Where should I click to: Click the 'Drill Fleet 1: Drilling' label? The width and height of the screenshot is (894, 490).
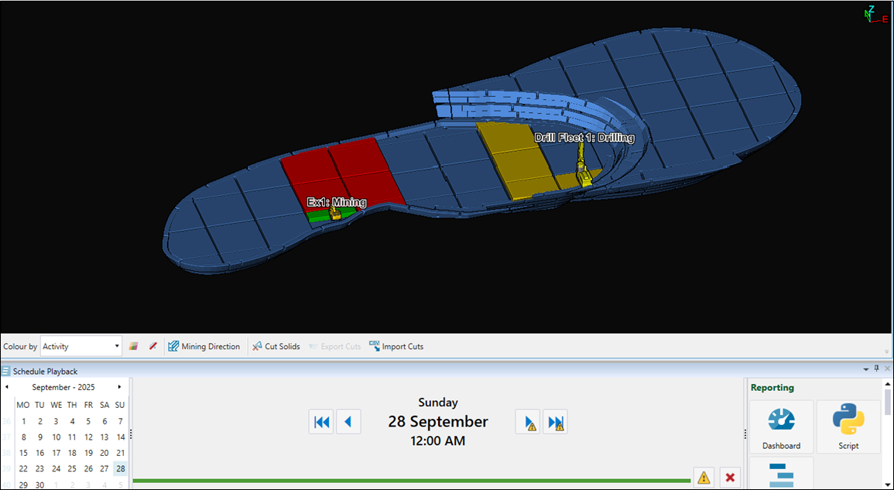pyautogui.click(x=584, y=138)
